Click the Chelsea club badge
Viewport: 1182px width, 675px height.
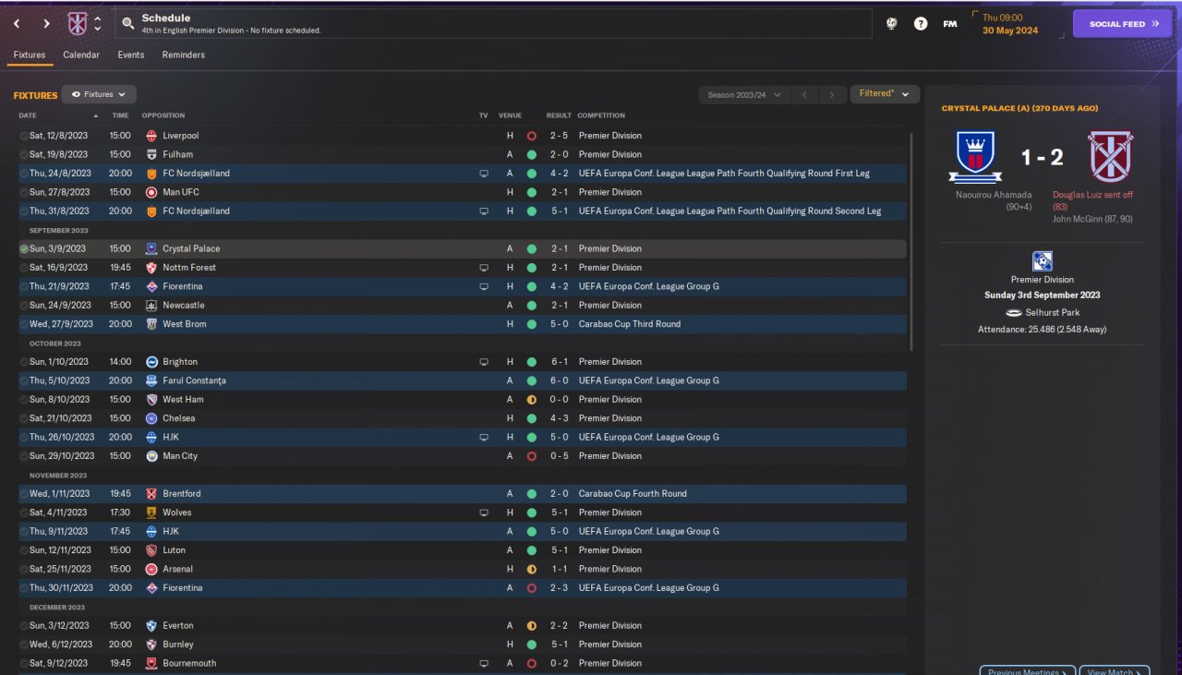151,418
